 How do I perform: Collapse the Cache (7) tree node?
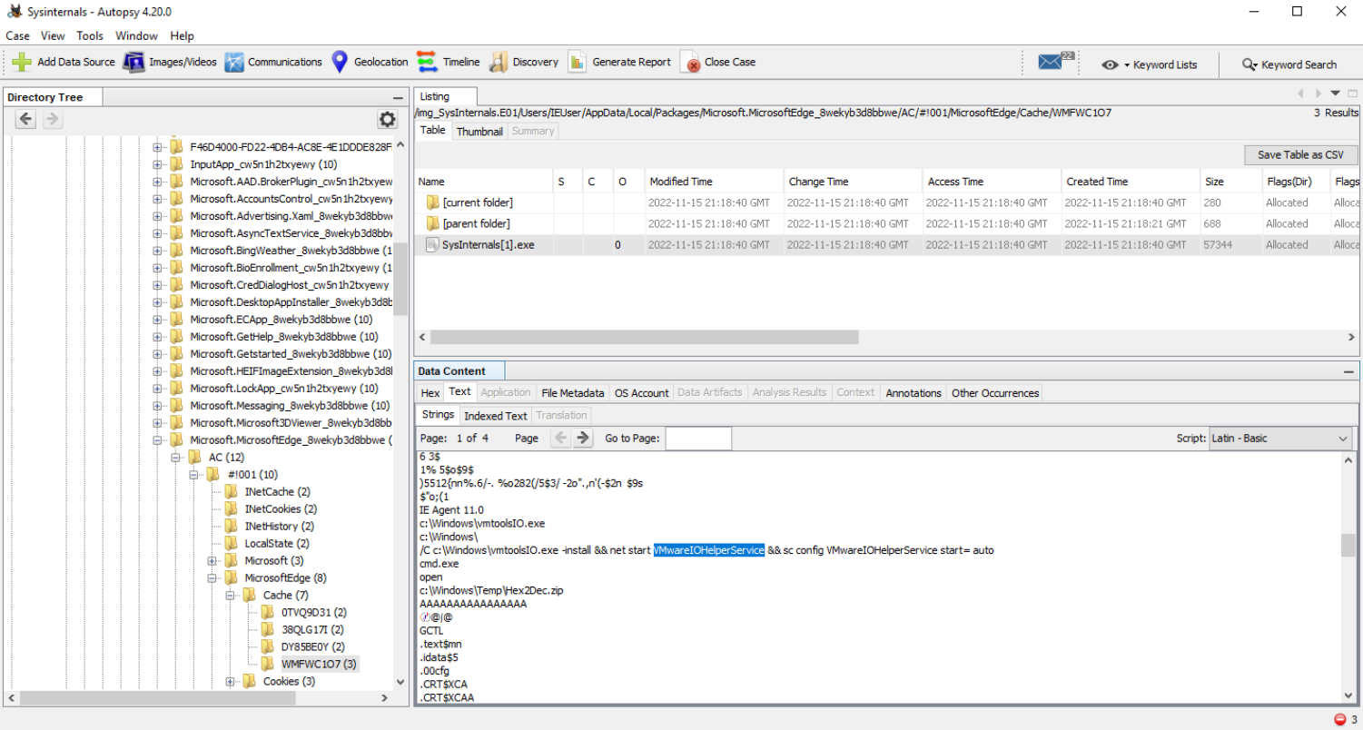pyautogui.click(x=231, y=596)
